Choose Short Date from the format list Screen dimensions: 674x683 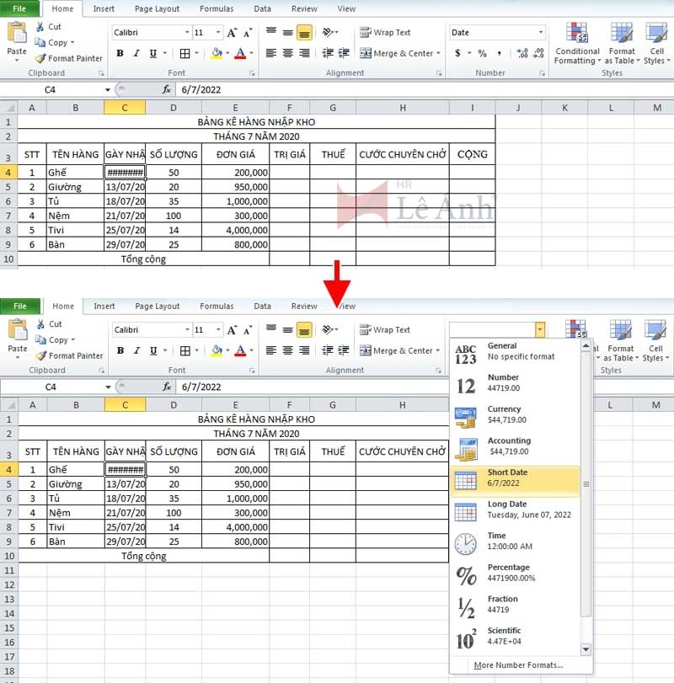(515, 478)
